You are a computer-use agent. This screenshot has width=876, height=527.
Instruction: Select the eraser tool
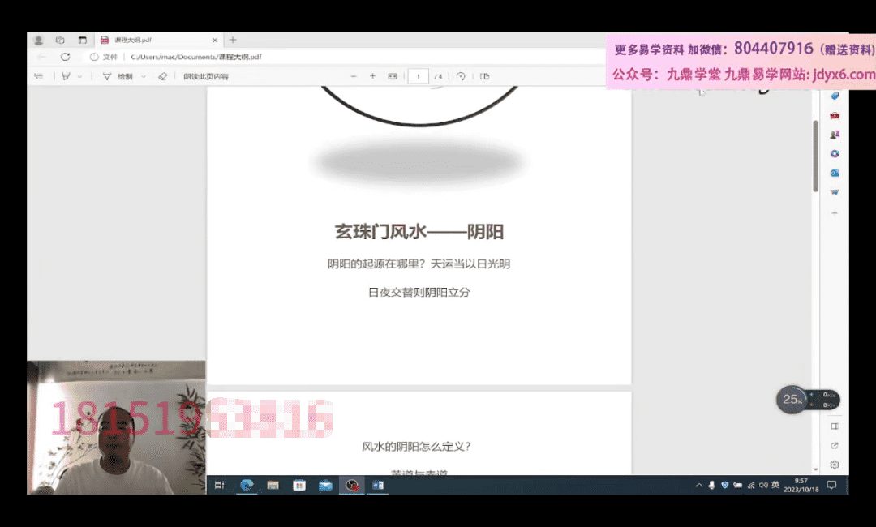(162, 76)
